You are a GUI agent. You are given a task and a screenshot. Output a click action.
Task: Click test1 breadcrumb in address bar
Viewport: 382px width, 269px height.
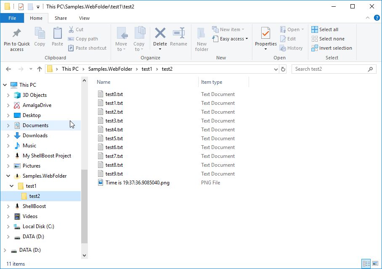pyautogui.click(x=147, y=69)
